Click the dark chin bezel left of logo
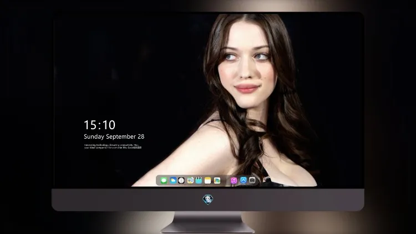The height and width of the screenshot is (234, 416). pyautogui.click(x=128, y=200)
